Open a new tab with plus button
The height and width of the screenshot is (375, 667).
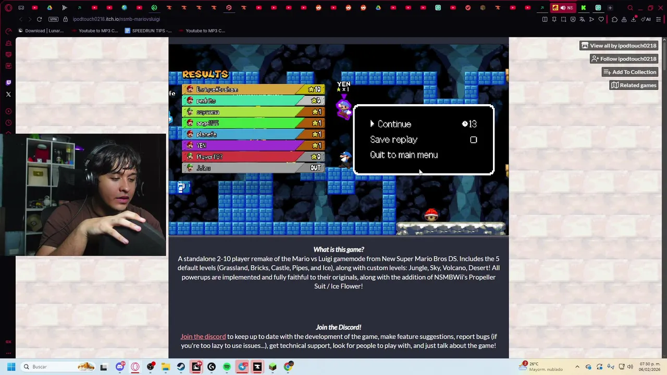(x=610, y=8)
